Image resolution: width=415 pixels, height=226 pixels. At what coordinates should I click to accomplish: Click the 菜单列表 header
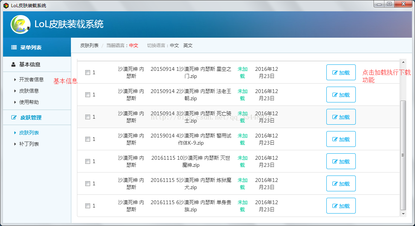pos(37,47)
